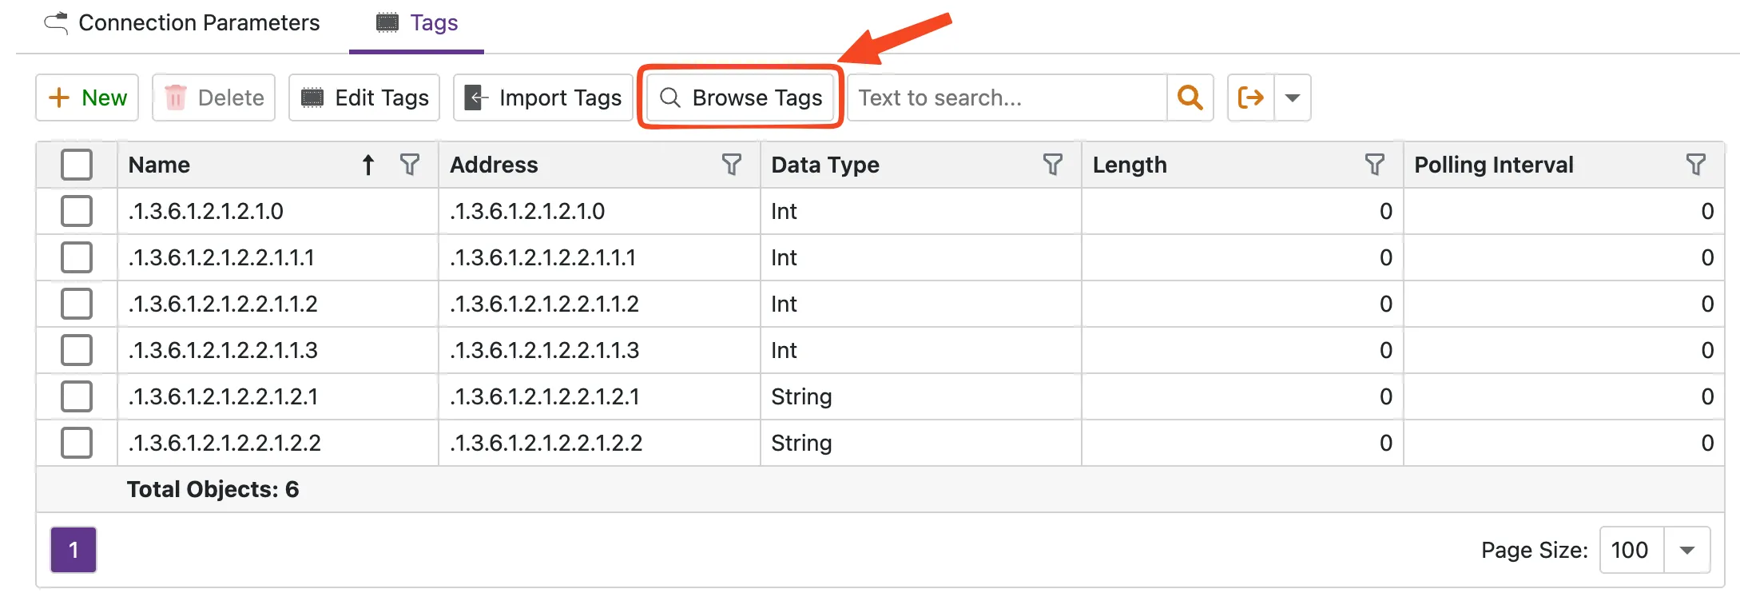Toggle the sort arrow on Name column
The width and height of the screenshot is (1740, 593).
[367, 165]
